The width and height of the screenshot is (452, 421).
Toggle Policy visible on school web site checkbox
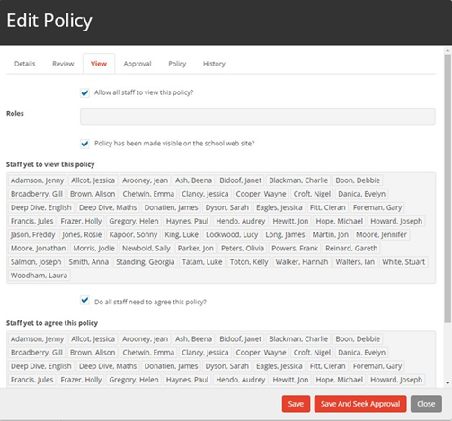(84, 144)
